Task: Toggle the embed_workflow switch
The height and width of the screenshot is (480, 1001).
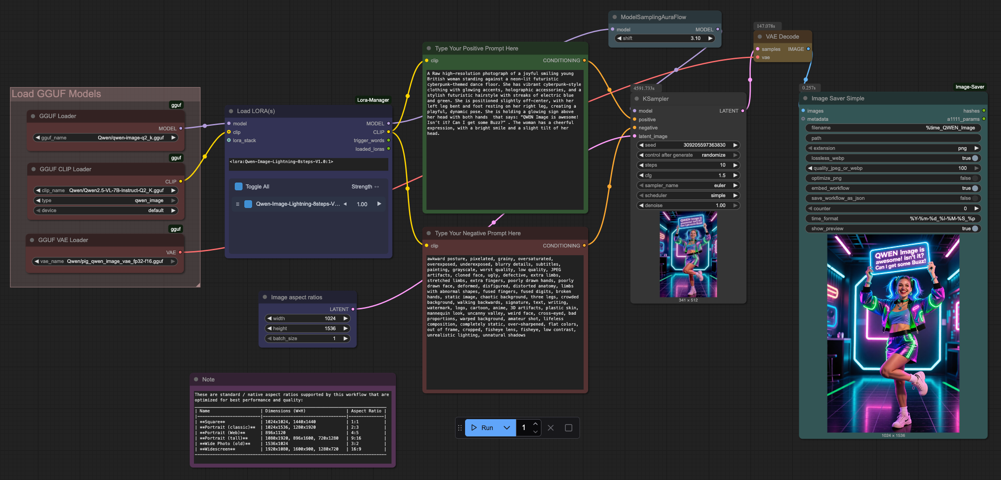Action: [975, 188]
